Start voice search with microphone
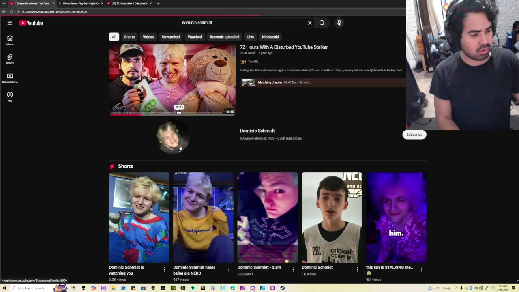 tap(339, 23)
